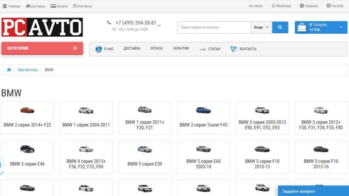Open BMW 3 серия 2012+ F30 card
349x196 pixels.
click(321, 118)
